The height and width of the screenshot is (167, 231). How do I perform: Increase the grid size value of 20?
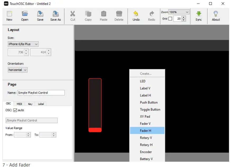183,17
